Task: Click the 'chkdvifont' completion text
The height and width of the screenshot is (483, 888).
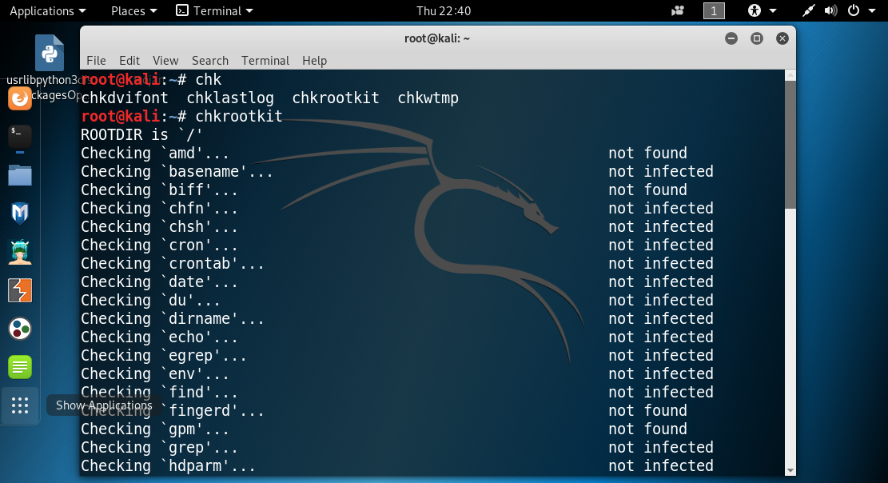Action: click(x=125, y=98)
